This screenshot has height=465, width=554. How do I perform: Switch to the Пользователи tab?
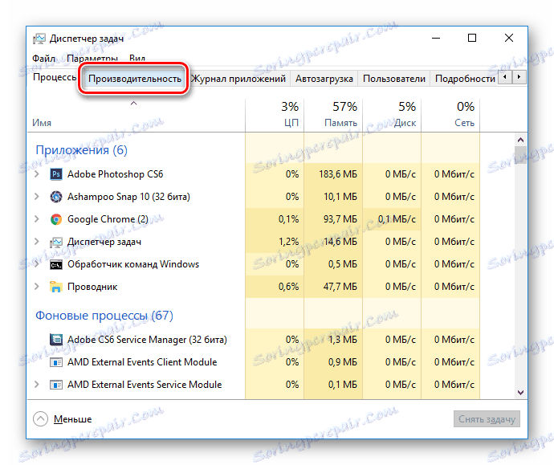click(x=394, y=79)
